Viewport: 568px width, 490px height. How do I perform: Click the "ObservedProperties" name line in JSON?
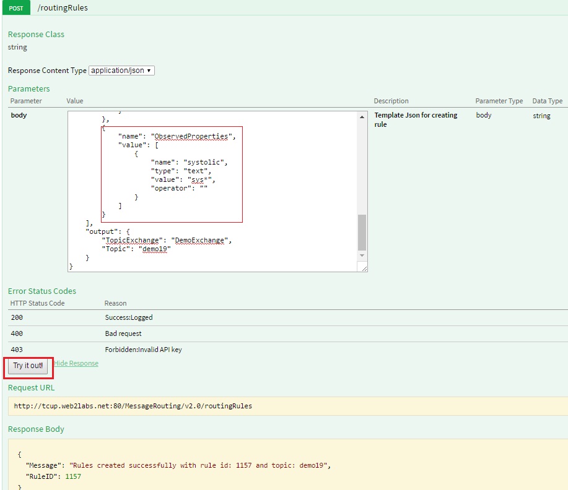[x=177, y=137]
